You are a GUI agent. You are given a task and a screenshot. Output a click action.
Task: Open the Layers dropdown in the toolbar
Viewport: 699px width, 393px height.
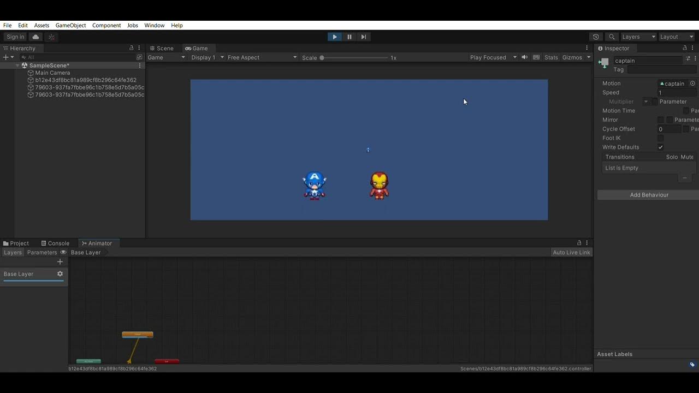[638, 37]
